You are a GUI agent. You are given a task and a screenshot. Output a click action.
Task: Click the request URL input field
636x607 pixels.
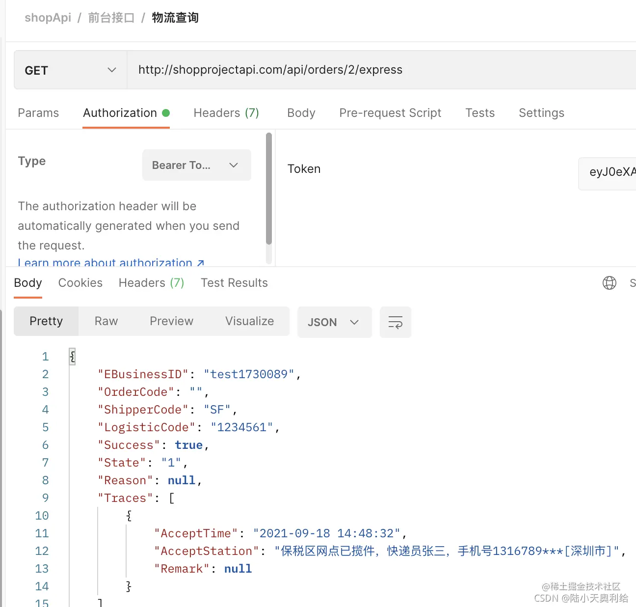[x=381, y=70]
